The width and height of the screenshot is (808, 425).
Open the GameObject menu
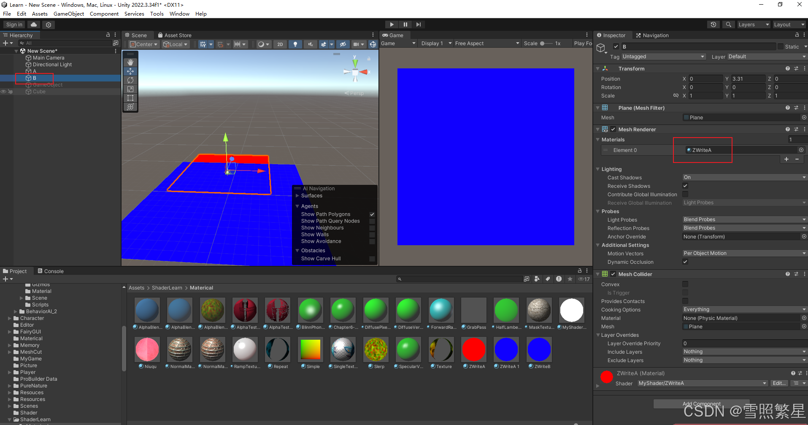[69, 14]
